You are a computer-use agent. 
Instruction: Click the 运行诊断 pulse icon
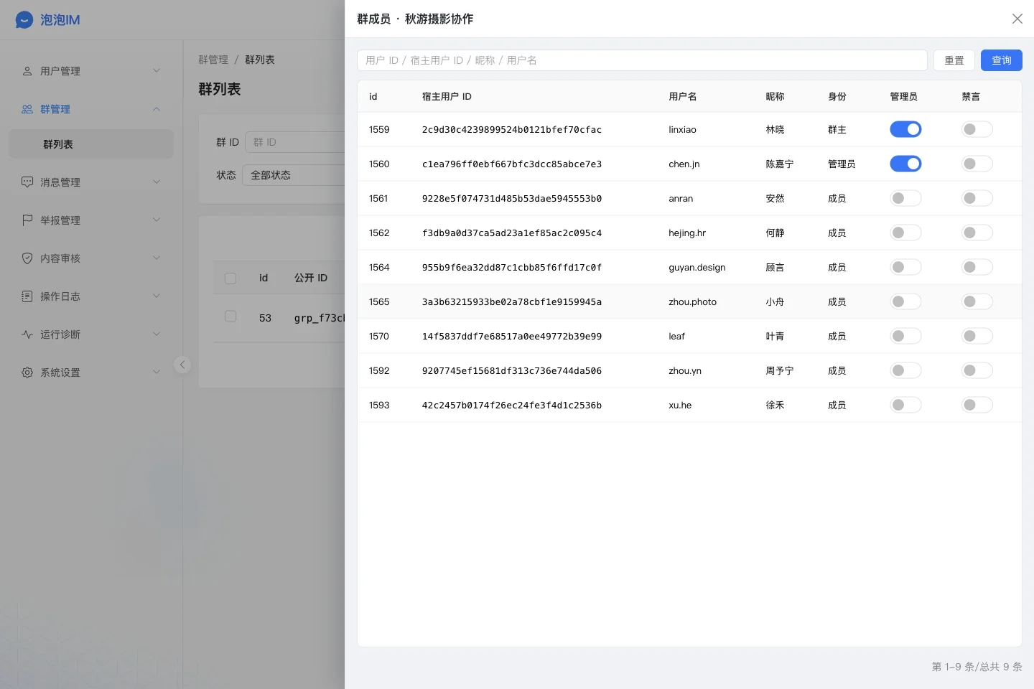[27, 334]
